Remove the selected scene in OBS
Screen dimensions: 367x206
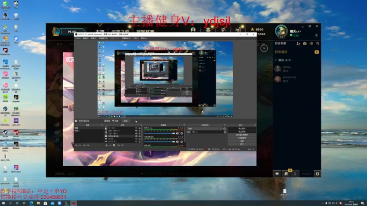(x=80, y=145)
